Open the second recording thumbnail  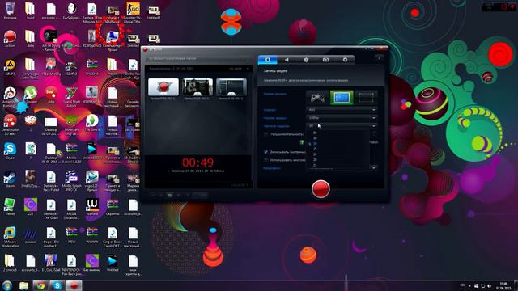[x=197, y=86]
